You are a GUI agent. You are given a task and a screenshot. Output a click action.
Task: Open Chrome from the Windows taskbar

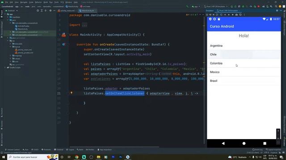[76, 157]
